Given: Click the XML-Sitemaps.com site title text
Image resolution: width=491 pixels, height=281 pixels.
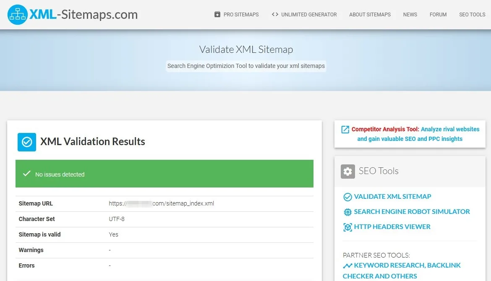Looking at the screenshot, I should (84, 14).
